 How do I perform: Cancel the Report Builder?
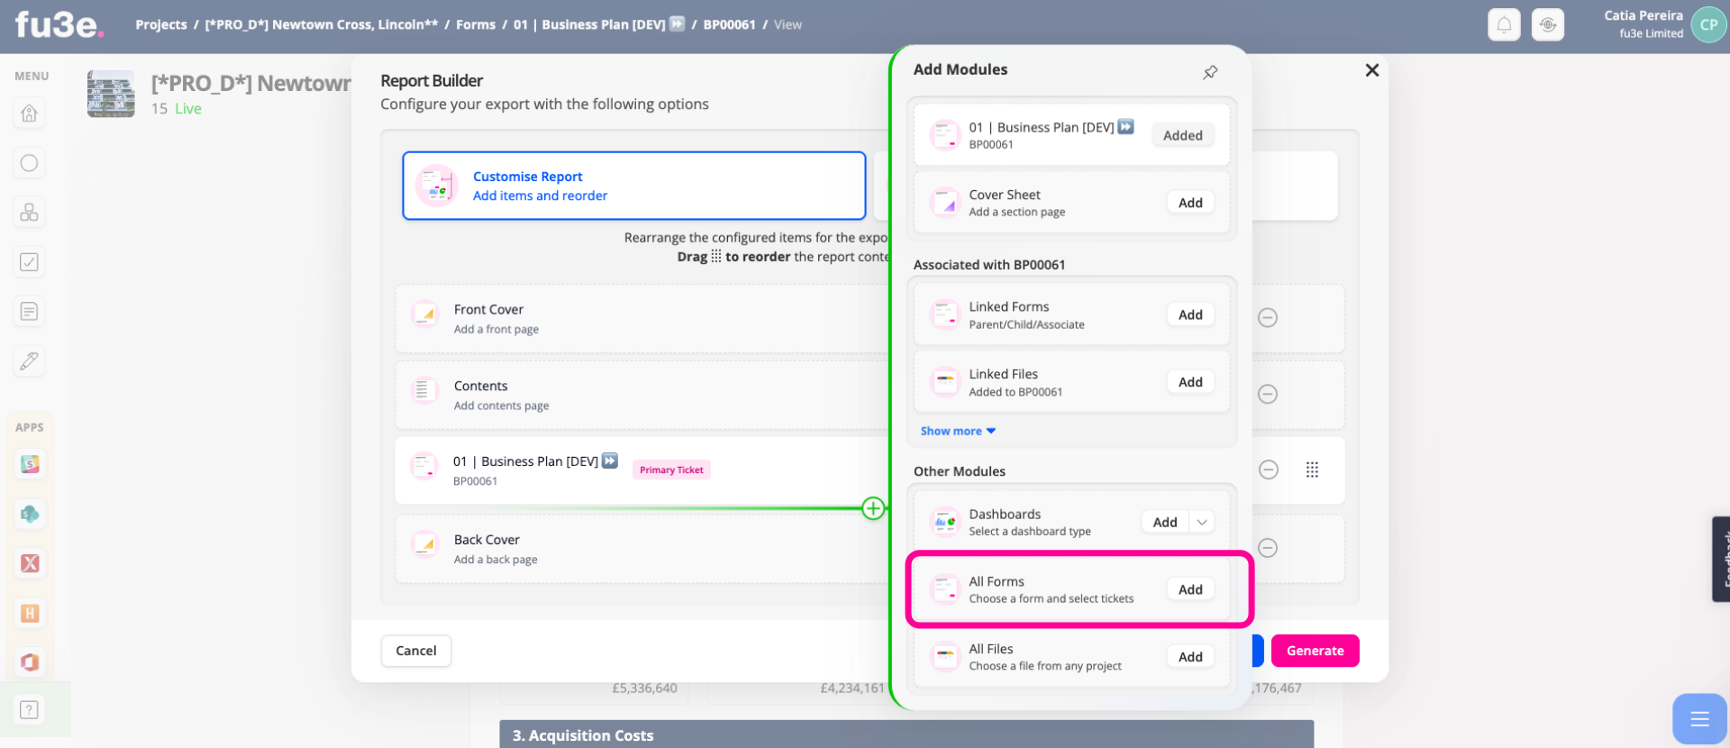[x=415, y=651]
